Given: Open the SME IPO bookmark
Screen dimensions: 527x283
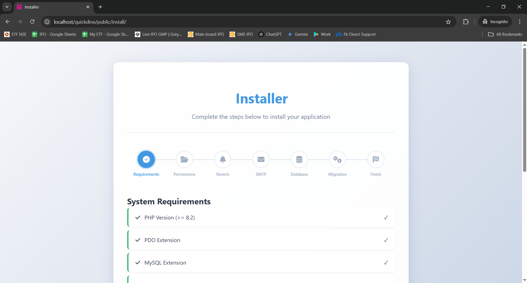Looking at the screenshot, I should [x=241, y=34].
